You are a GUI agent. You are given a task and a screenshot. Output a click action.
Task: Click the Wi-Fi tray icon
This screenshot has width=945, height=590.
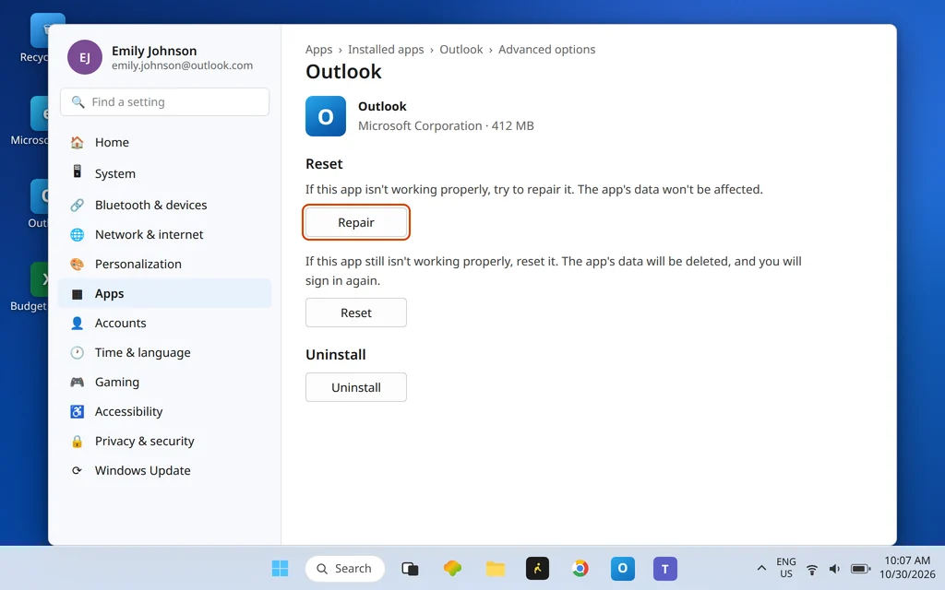coord(812,569)
